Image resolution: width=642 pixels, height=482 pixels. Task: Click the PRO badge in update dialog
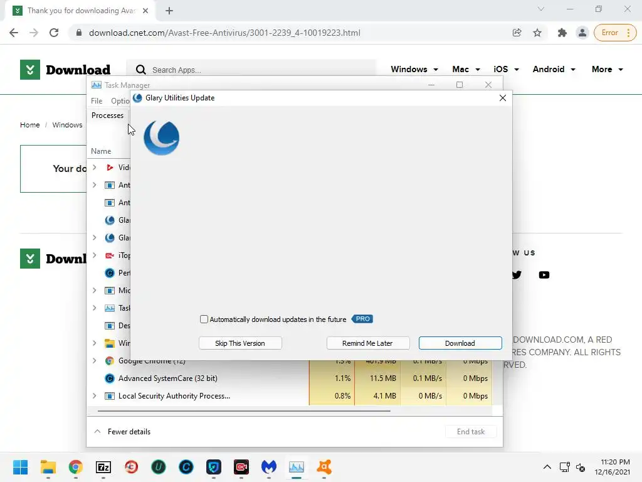(362, 319)
